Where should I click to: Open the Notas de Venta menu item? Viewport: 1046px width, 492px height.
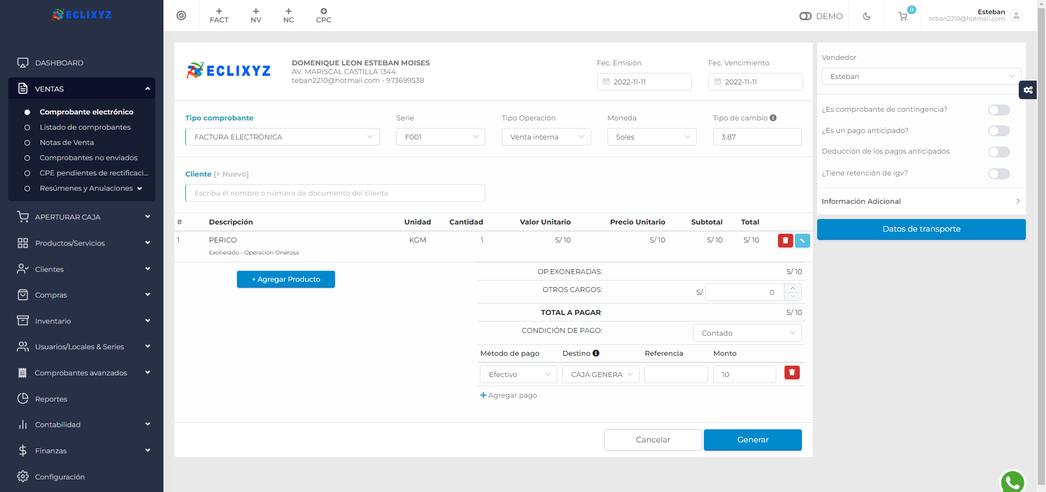(66, 142)
